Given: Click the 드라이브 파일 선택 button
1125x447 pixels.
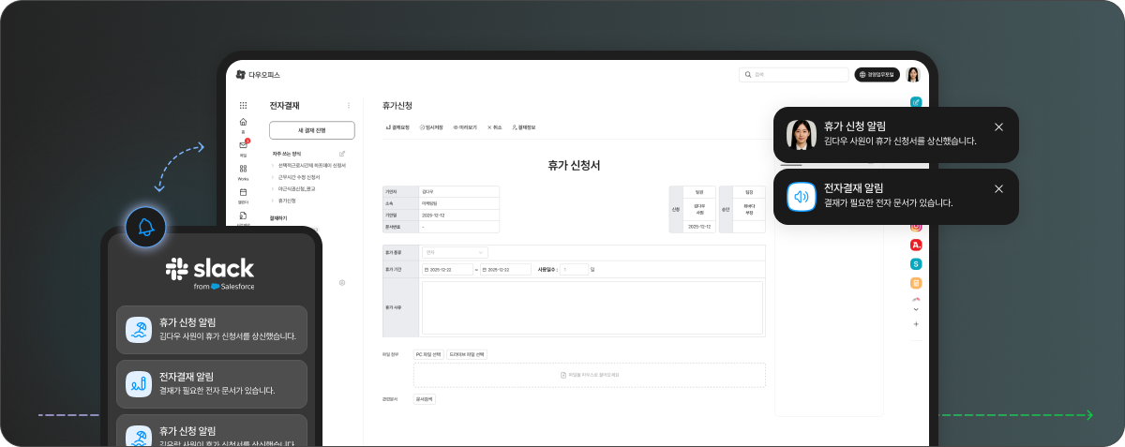Looking at the screenshot, I should click(x=467, y=354).
